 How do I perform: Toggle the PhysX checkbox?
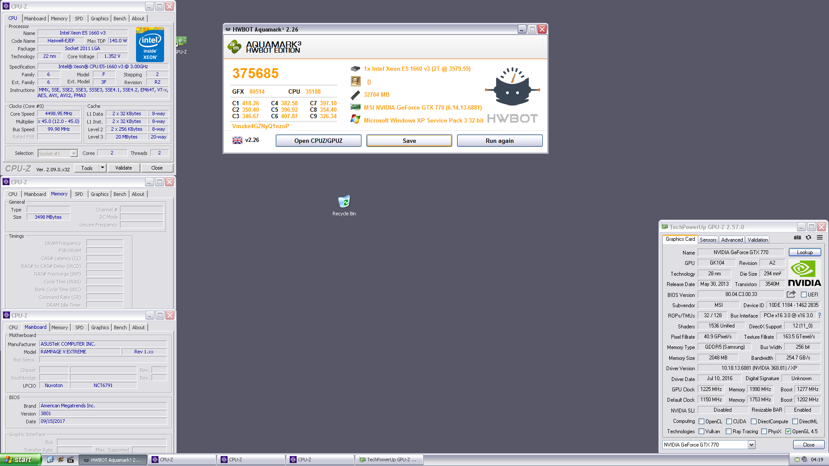point(764,431)
